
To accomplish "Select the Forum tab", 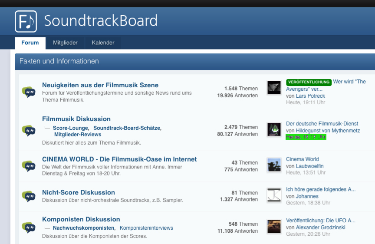I will click(30, 43).
